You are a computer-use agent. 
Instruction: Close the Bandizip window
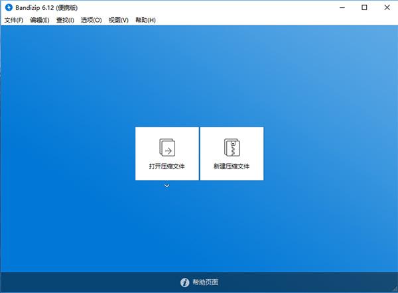tap(387, 7)
